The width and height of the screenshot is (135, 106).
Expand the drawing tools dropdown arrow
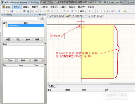pyautogui.click(x=116, y=11)
